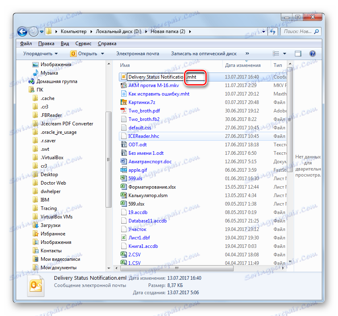Screen dimensions: 338x316
Task: Open the Справка menu
Action: click(x=107, y=44)
